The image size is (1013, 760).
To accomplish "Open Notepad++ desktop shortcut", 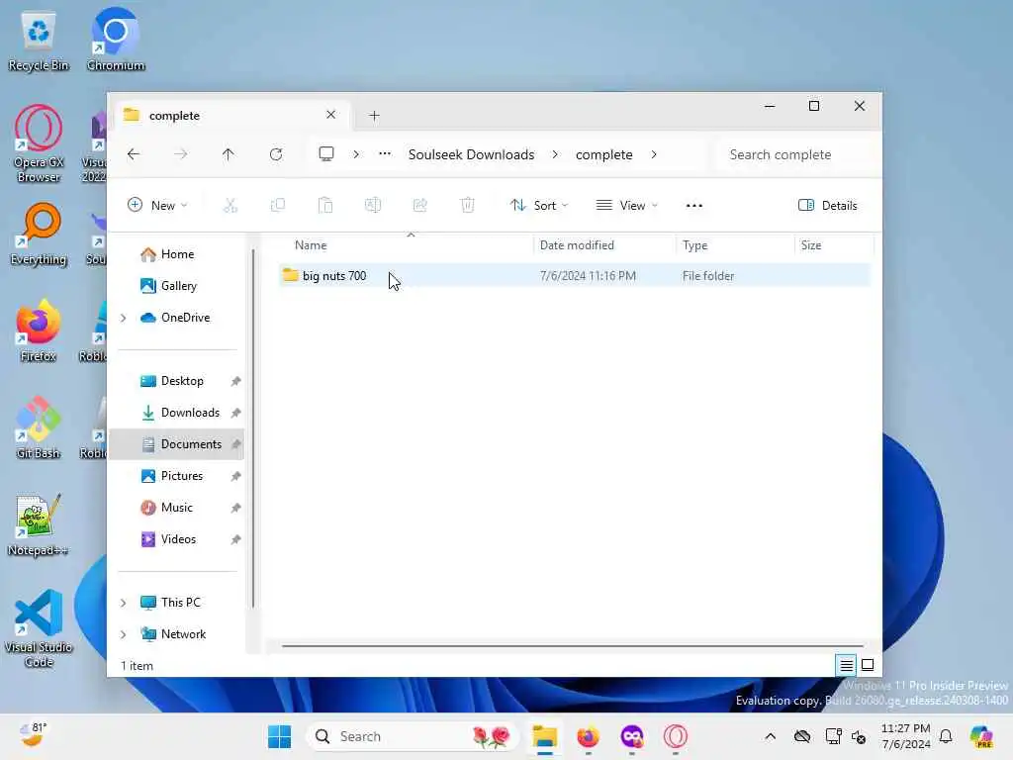I will point(39,524).
